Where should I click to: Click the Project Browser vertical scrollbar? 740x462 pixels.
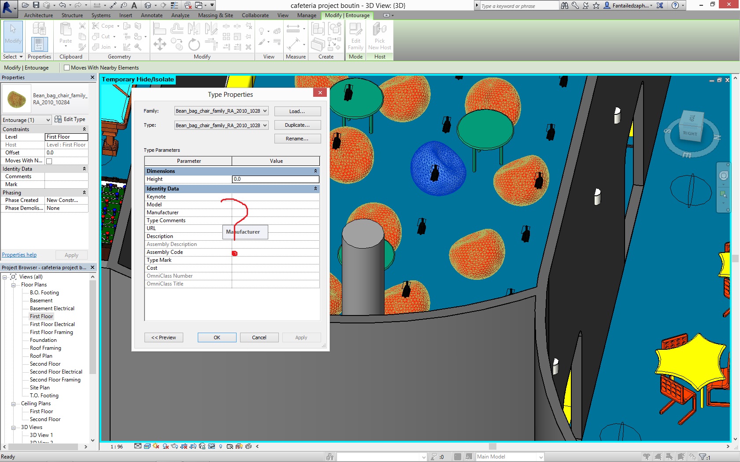92,326
